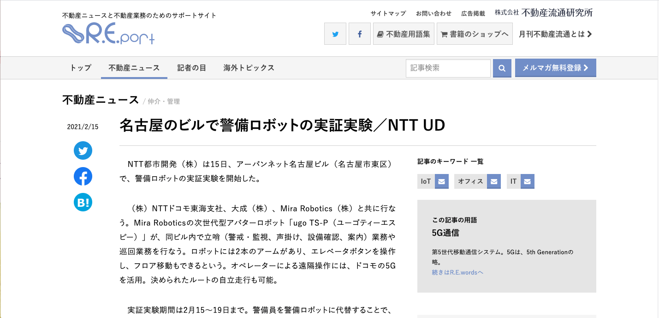Select 記者の目 navigation tab
659x318 pixels.
click(x=191, y=68)
